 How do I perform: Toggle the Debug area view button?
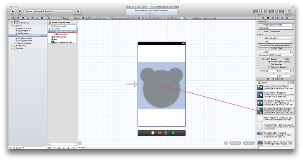[276, 11]
